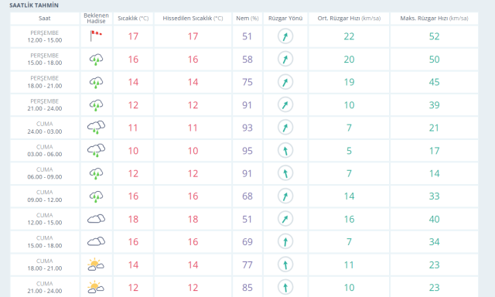Select the Cuma 15.00 - 18.00 time cell
Image resolution: width=495 pixels, height=297 pixels.
[x=45, y=242]
